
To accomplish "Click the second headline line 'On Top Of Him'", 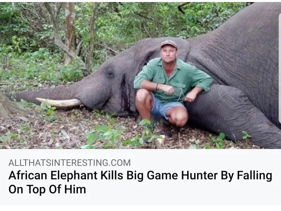I will [47, 189].
